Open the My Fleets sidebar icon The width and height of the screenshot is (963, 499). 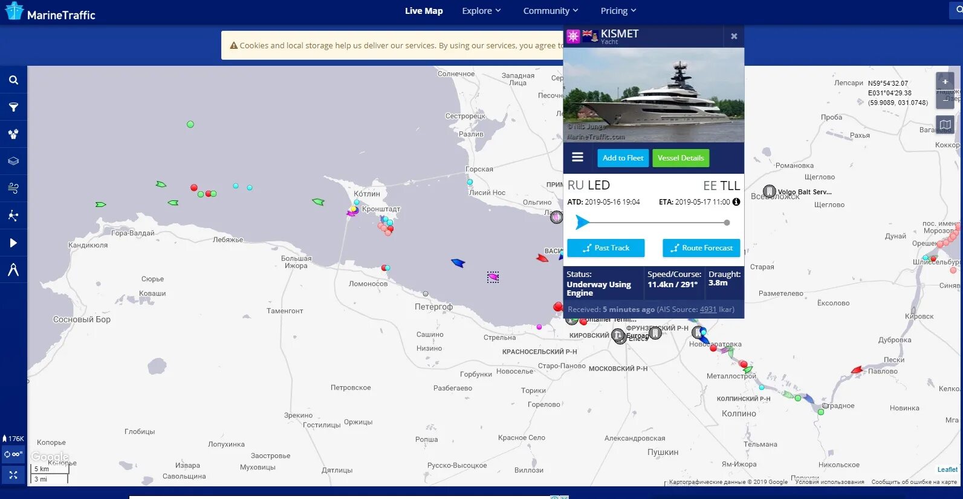[x=13, y=134]
